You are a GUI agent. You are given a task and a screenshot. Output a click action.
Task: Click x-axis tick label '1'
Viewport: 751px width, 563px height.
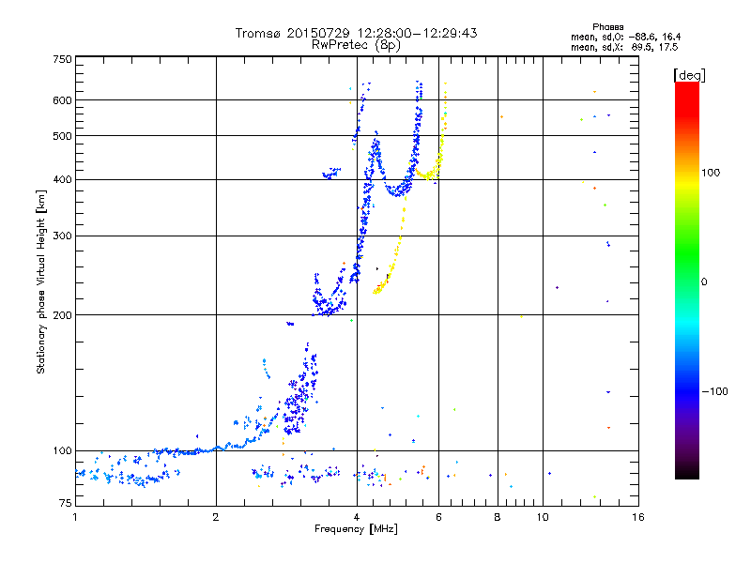click(75, 517)
